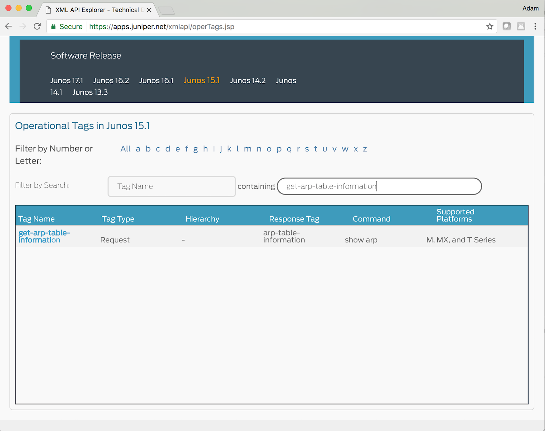Click the search field containing get-arp-table-information
The image size is (545, 431).
[379, 186]
